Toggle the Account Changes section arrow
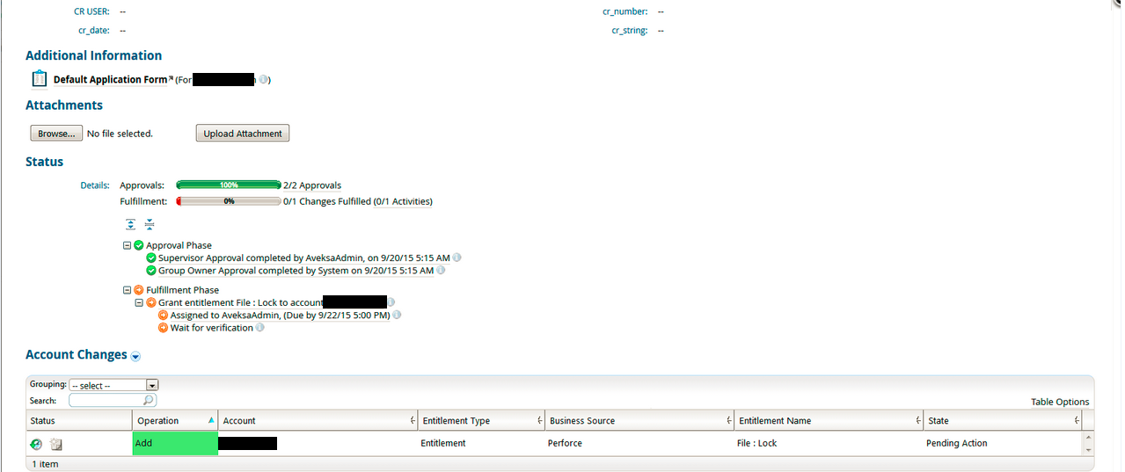The height and width of the screenshot is (472, 1125). [135, 356]
